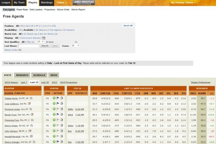Screen dimensions: 216x144
Task: Open the GP stat qualifier dropdown
Action: coord(40,42)
